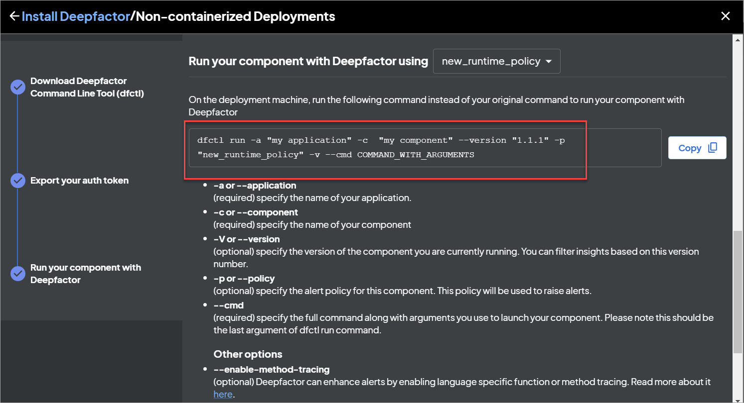Open the 'here' method tracing link
744x403 pixels.
coord(223,394)
